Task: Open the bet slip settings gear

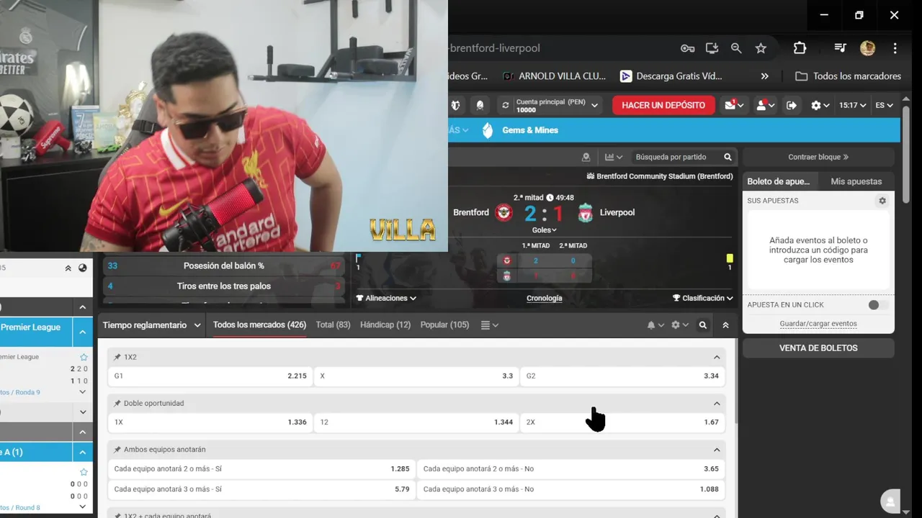Action: [882, 201]
